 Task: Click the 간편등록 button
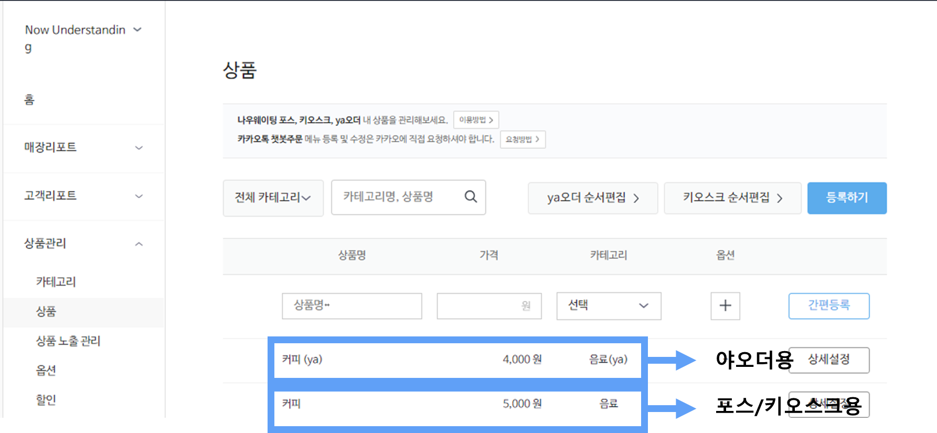(x=829, y=306)
